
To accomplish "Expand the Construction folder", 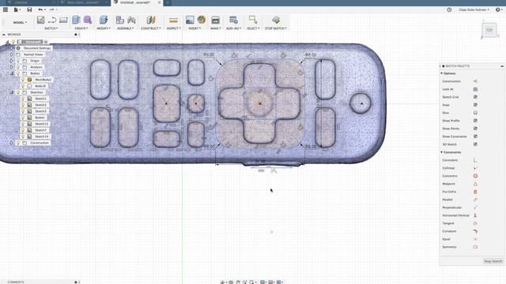I will (12, 143).
